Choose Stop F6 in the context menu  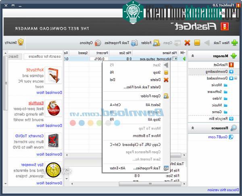(136, 72)
